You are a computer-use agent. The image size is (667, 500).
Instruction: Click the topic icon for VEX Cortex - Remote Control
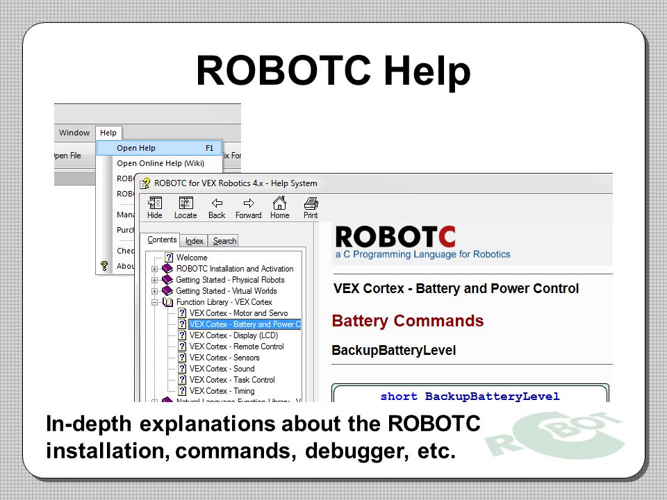tap(182, 346)
